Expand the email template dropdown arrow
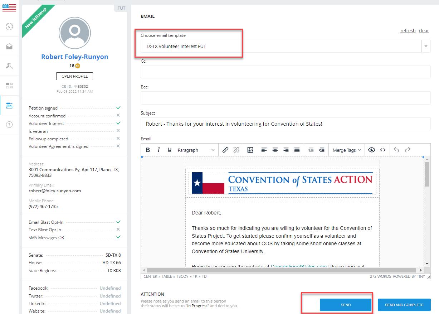Image resolution: width=439 pixels, height=314 pixels. click(x=426, y=46)
